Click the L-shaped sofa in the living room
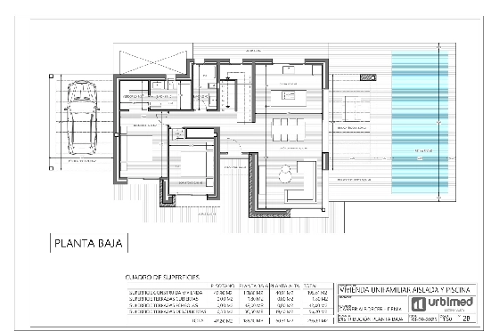Viewport: 499px width, 331px height. click(300, 182)
